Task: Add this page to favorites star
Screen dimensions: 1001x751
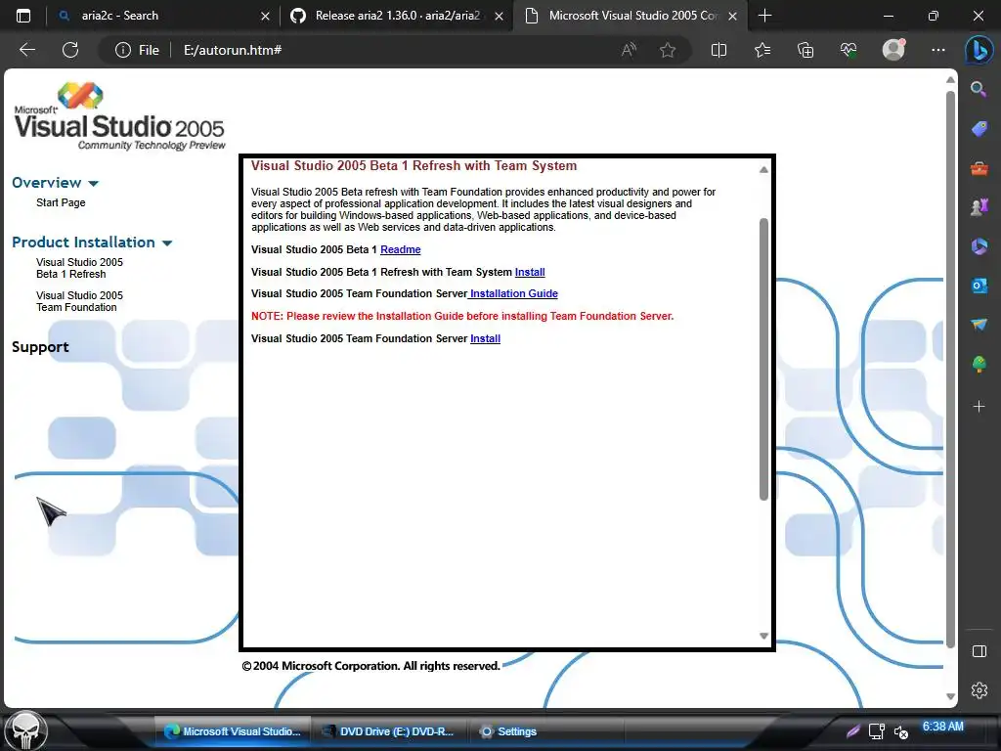Action: (x=668, y=50)
